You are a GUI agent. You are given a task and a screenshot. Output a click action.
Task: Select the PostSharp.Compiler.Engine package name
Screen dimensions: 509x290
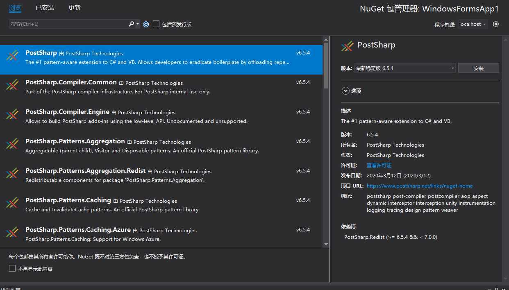pyautogui.click(x=67, y=112)
